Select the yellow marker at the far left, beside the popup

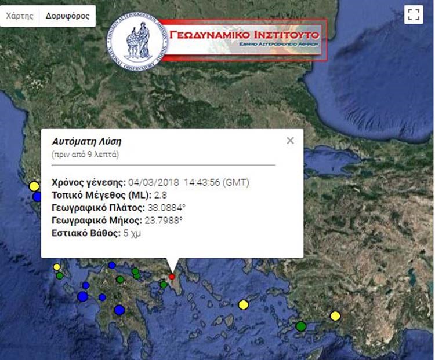34,186
